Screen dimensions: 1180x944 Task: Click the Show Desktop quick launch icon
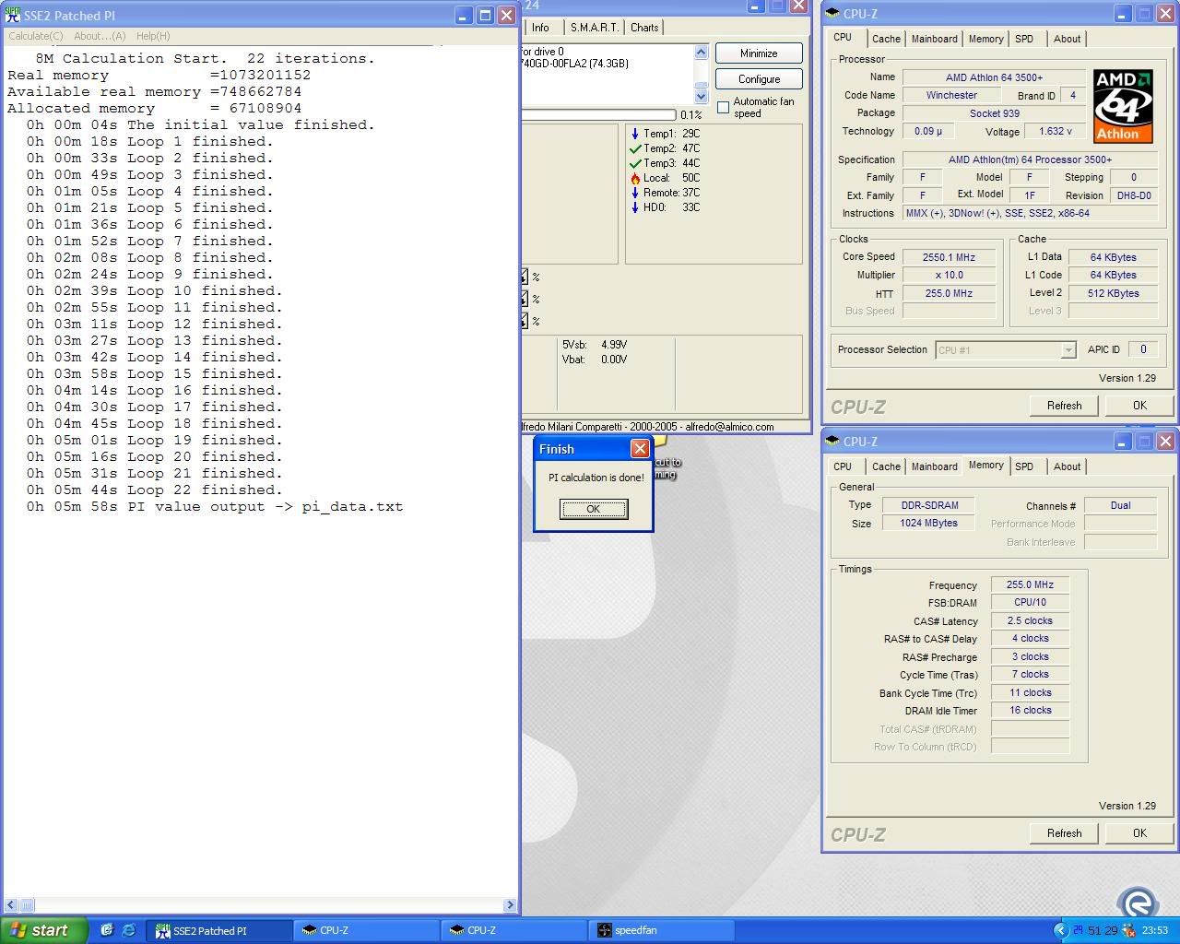pyautogui.click(x=107, y=930)
